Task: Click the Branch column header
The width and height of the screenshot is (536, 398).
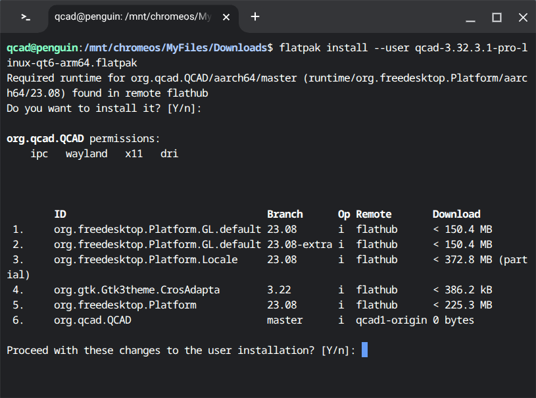Action: [285, 214]
